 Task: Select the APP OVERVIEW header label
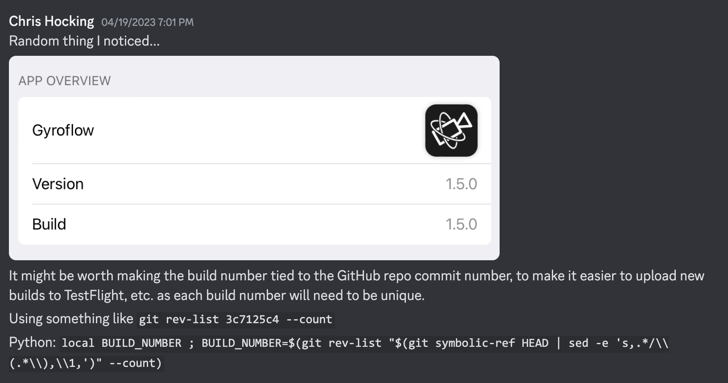click(64, 80)
